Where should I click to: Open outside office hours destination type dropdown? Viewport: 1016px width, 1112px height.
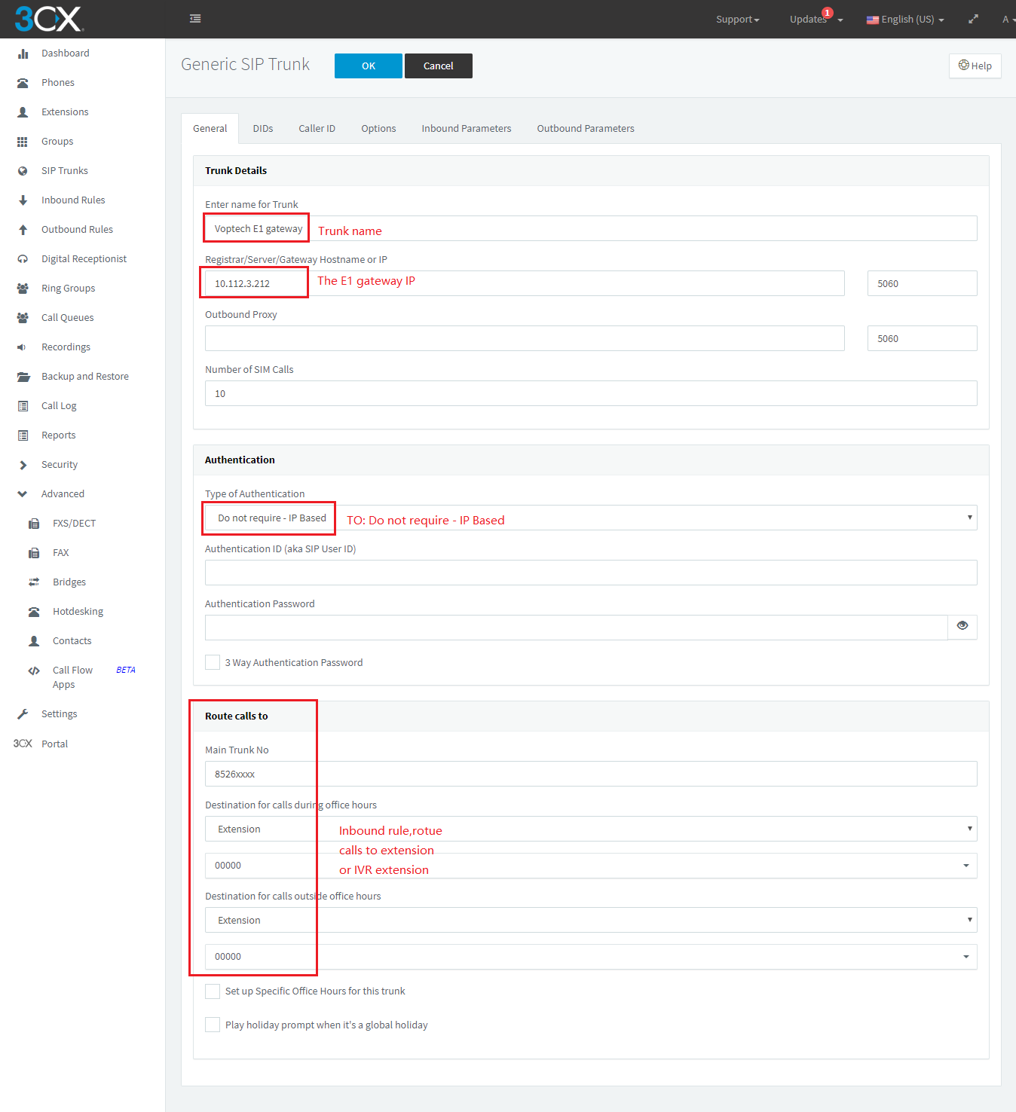[x=591, y=920]
